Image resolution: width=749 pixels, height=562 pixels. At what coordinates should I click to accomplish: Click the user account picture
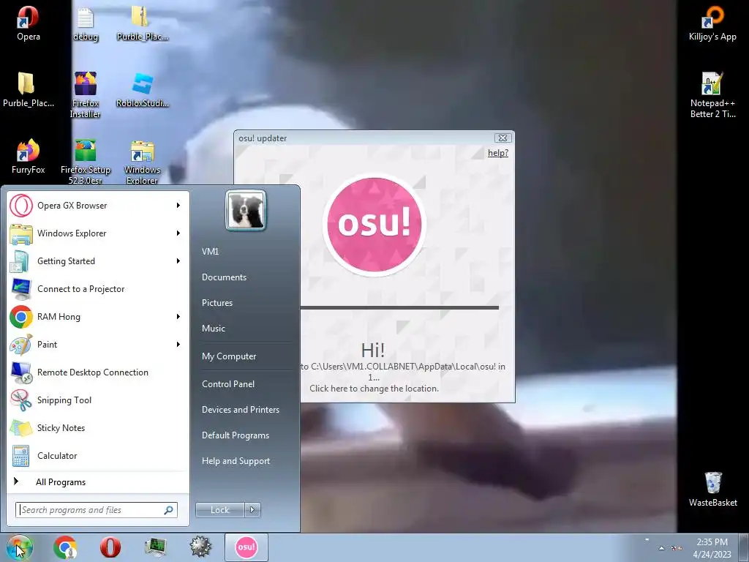[x=246, y=211]
